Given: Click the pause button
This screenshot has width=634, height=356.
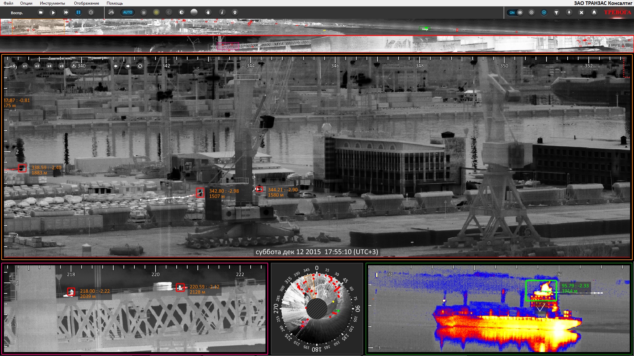Looking at the screenshot, I should [x=78, y=13].
